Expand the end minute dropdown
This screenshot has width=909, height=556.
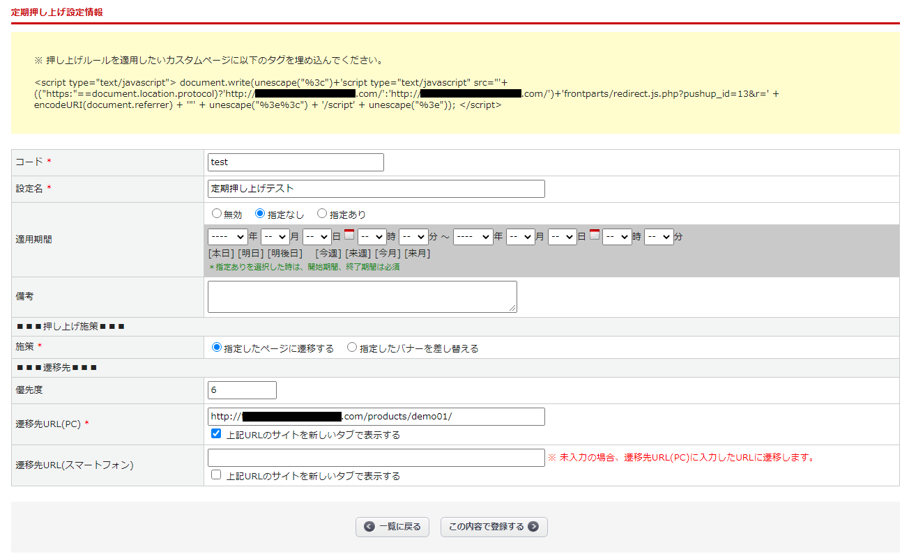pyautogui.click(x=659, y=237)
